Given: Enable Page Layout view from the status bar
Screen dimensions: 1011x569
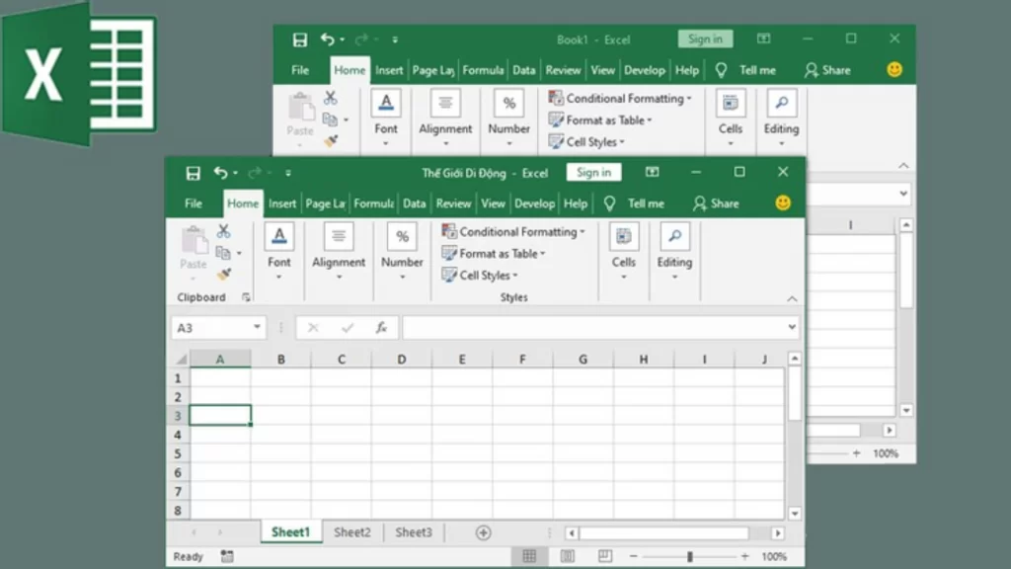Looking at the screenshot, I should [x=568, y=555].
